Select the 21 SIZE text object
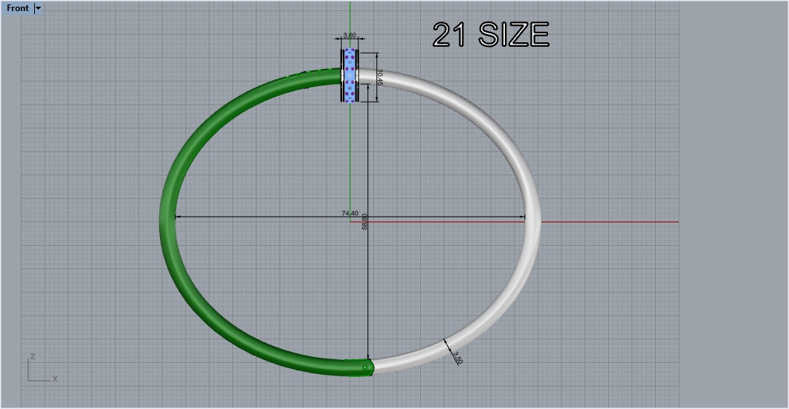 click(x=491, y=35)
